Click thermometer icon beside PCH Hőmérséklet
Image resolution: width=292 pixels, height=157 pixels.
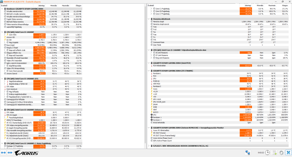coord(151,66)
